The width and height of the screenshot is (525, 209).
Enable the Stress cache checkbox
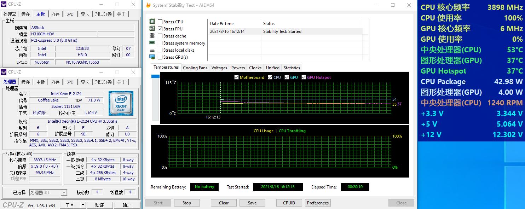click(x=160, y=36)
